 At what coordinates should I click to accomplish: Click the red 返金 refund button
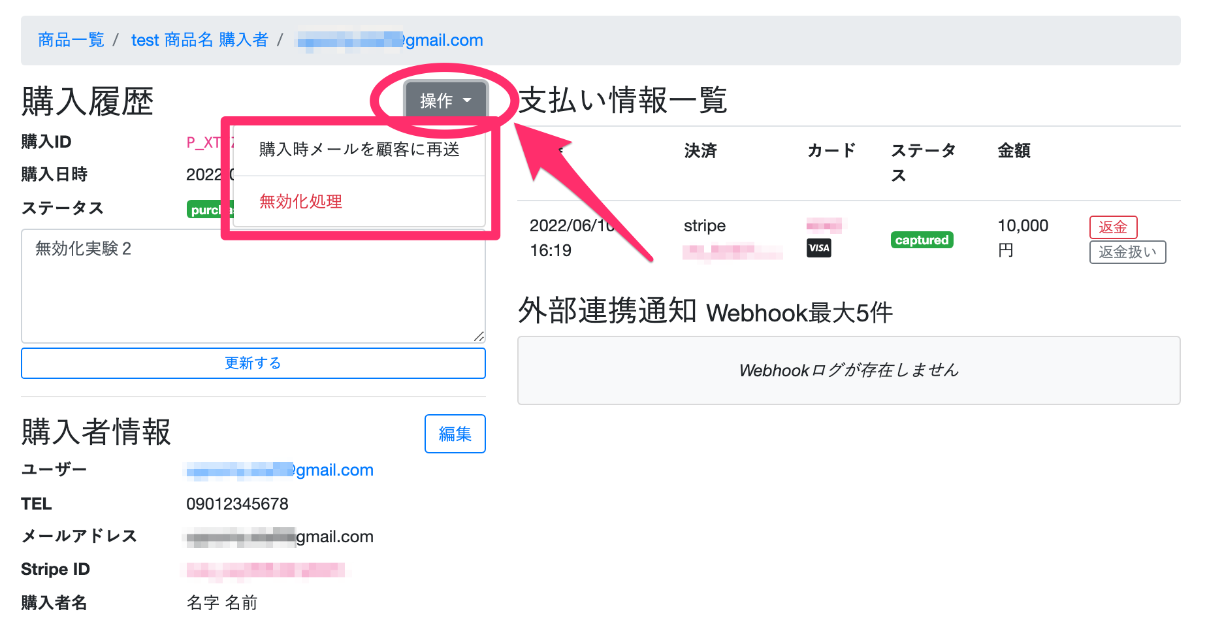pyautogui.click(x=1113, y=227)
